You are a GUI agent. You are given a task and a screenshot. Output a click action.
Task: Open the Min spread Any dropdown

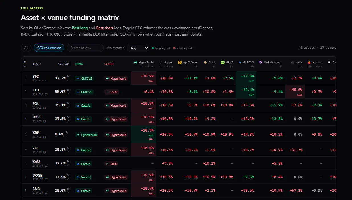138,48
